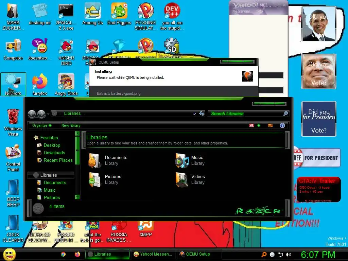Click the navigation pane scroll up arrow

(x=77, y=133)
